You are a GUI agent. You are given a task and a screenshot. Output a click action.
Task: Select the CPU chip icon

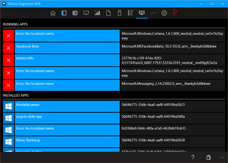click(x=64, y=13)
